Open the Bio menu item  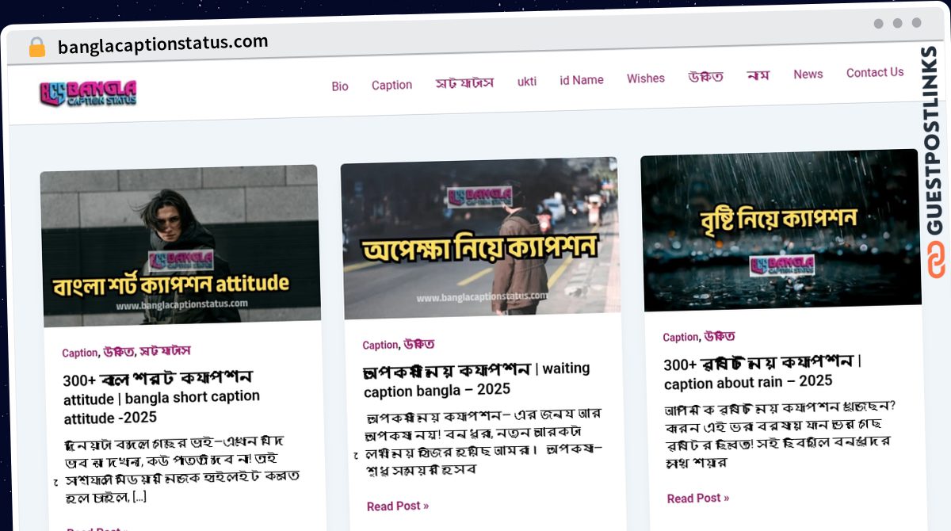(340, 86)
